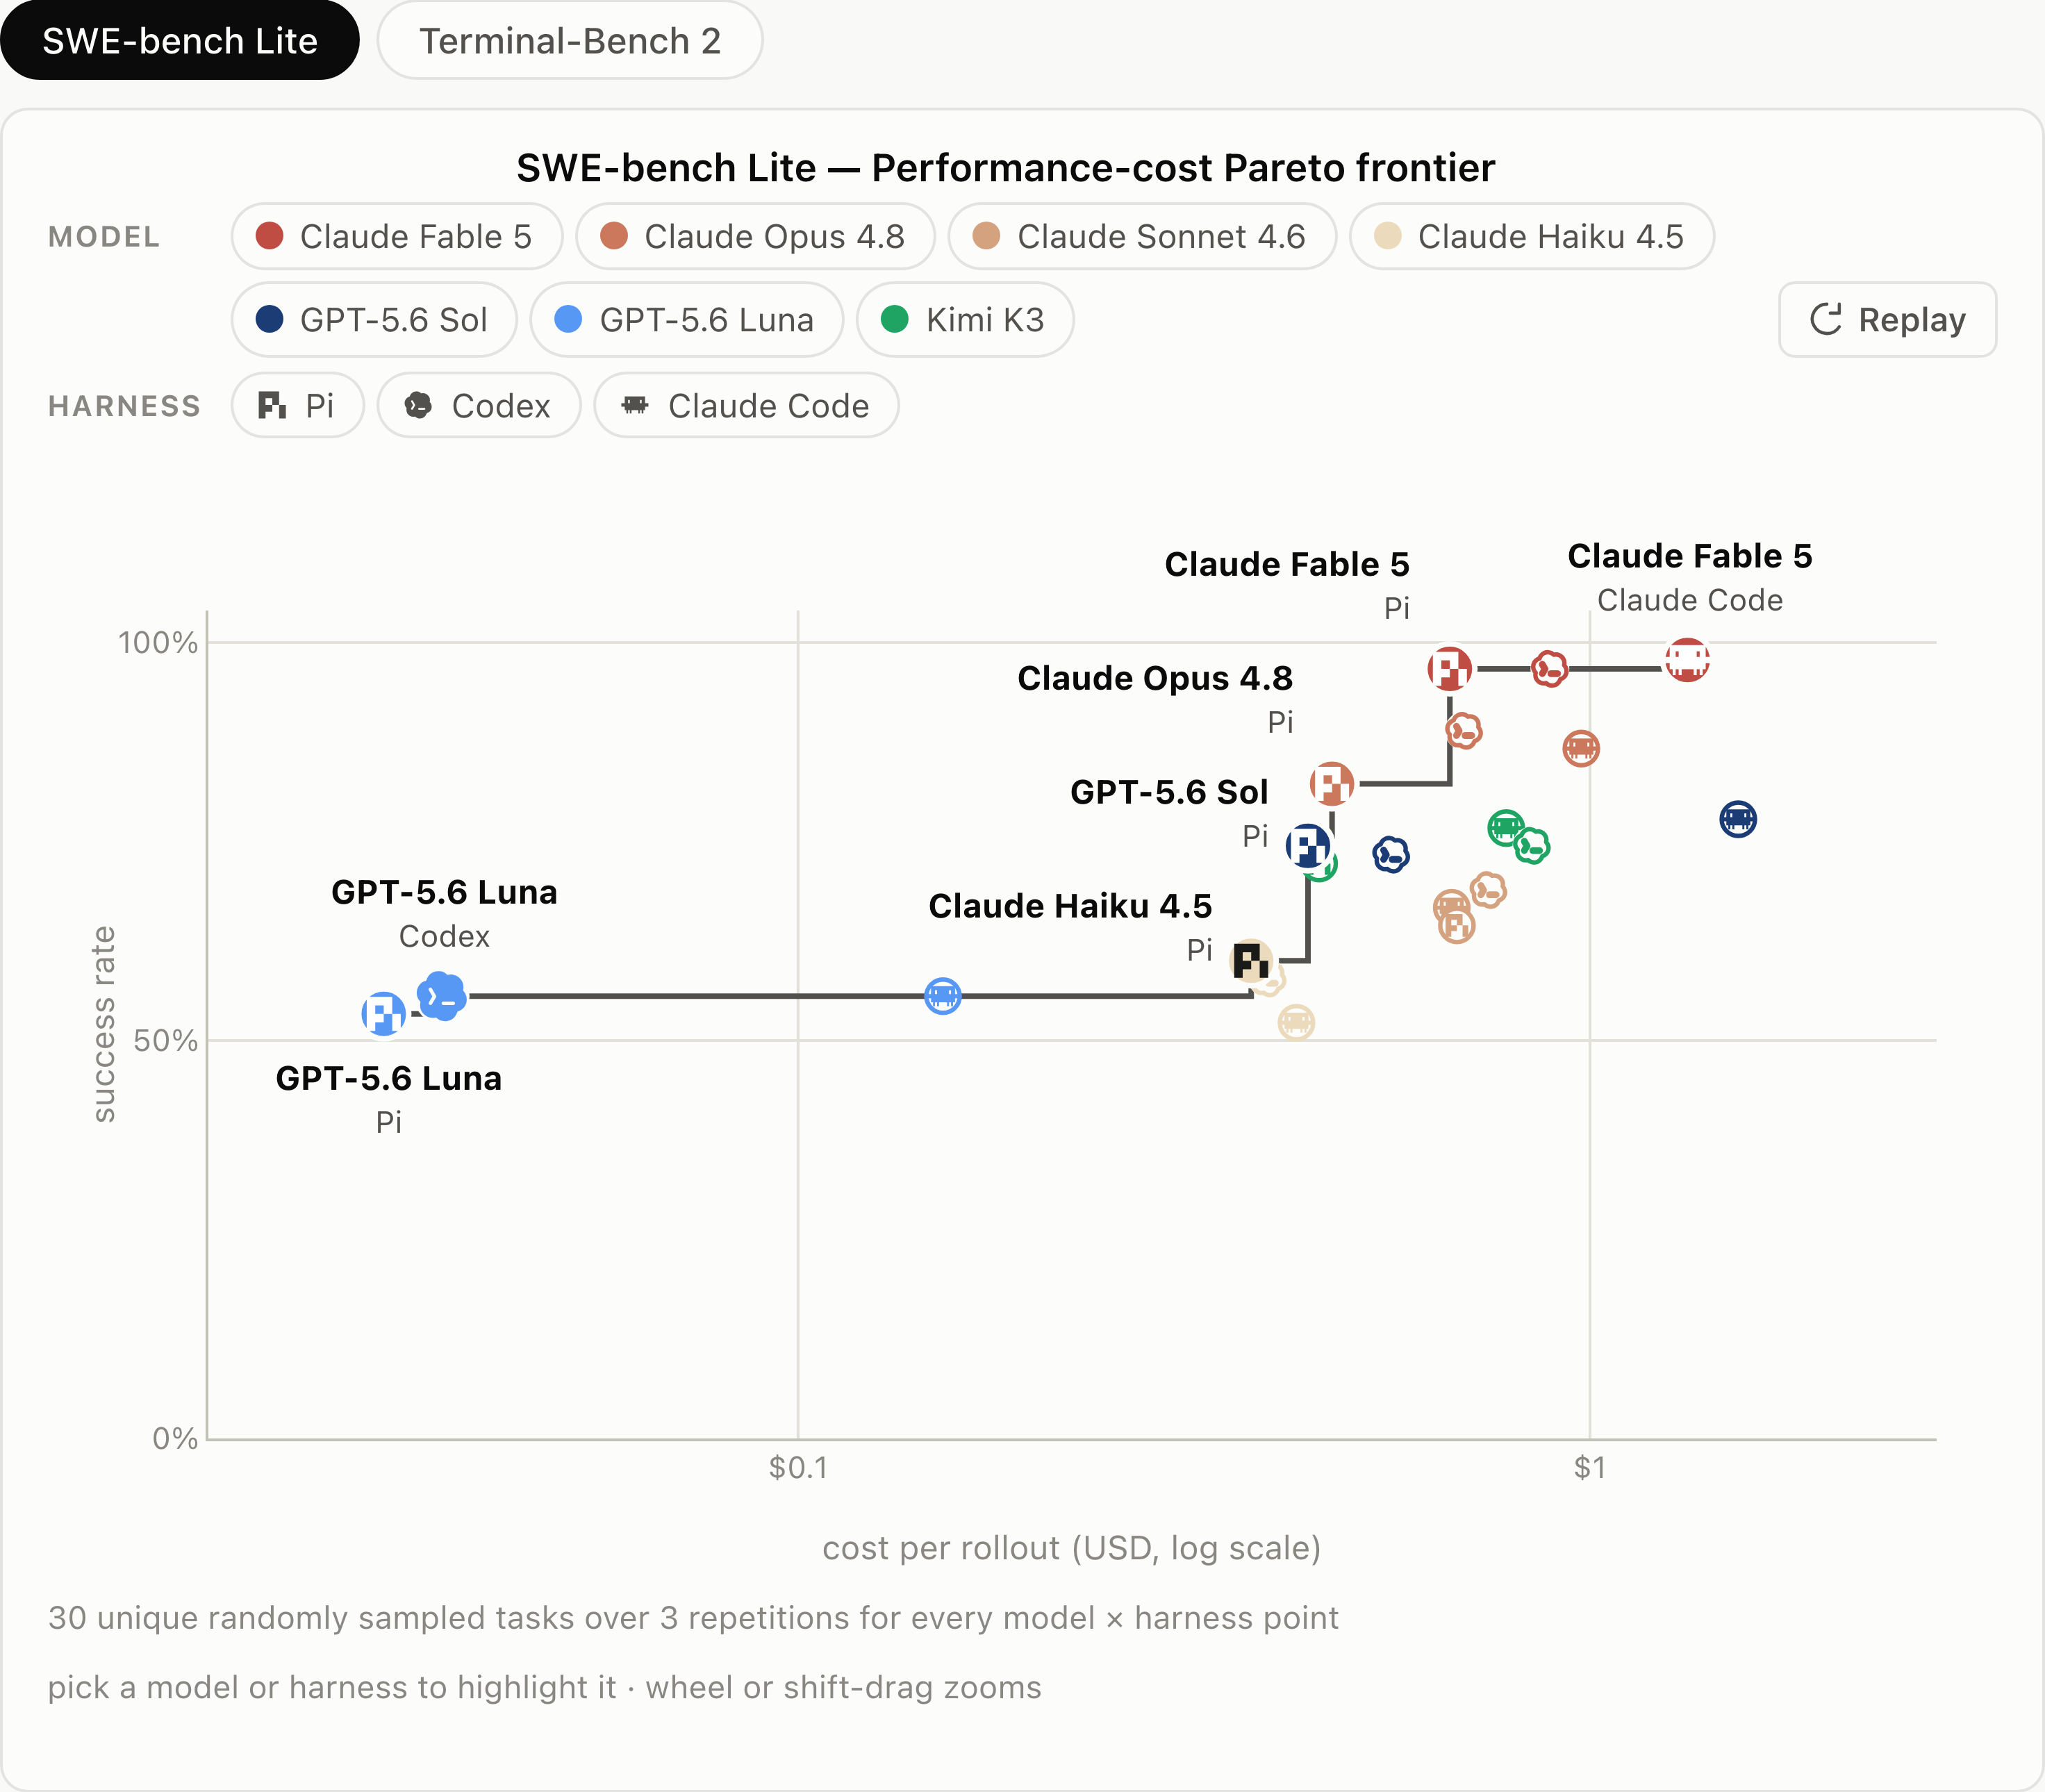Screen dimensions: 2045x1792
Task: Toggle the Claude Fable 5 model filter
Action: pyautogui.click(x=396, y=236)
